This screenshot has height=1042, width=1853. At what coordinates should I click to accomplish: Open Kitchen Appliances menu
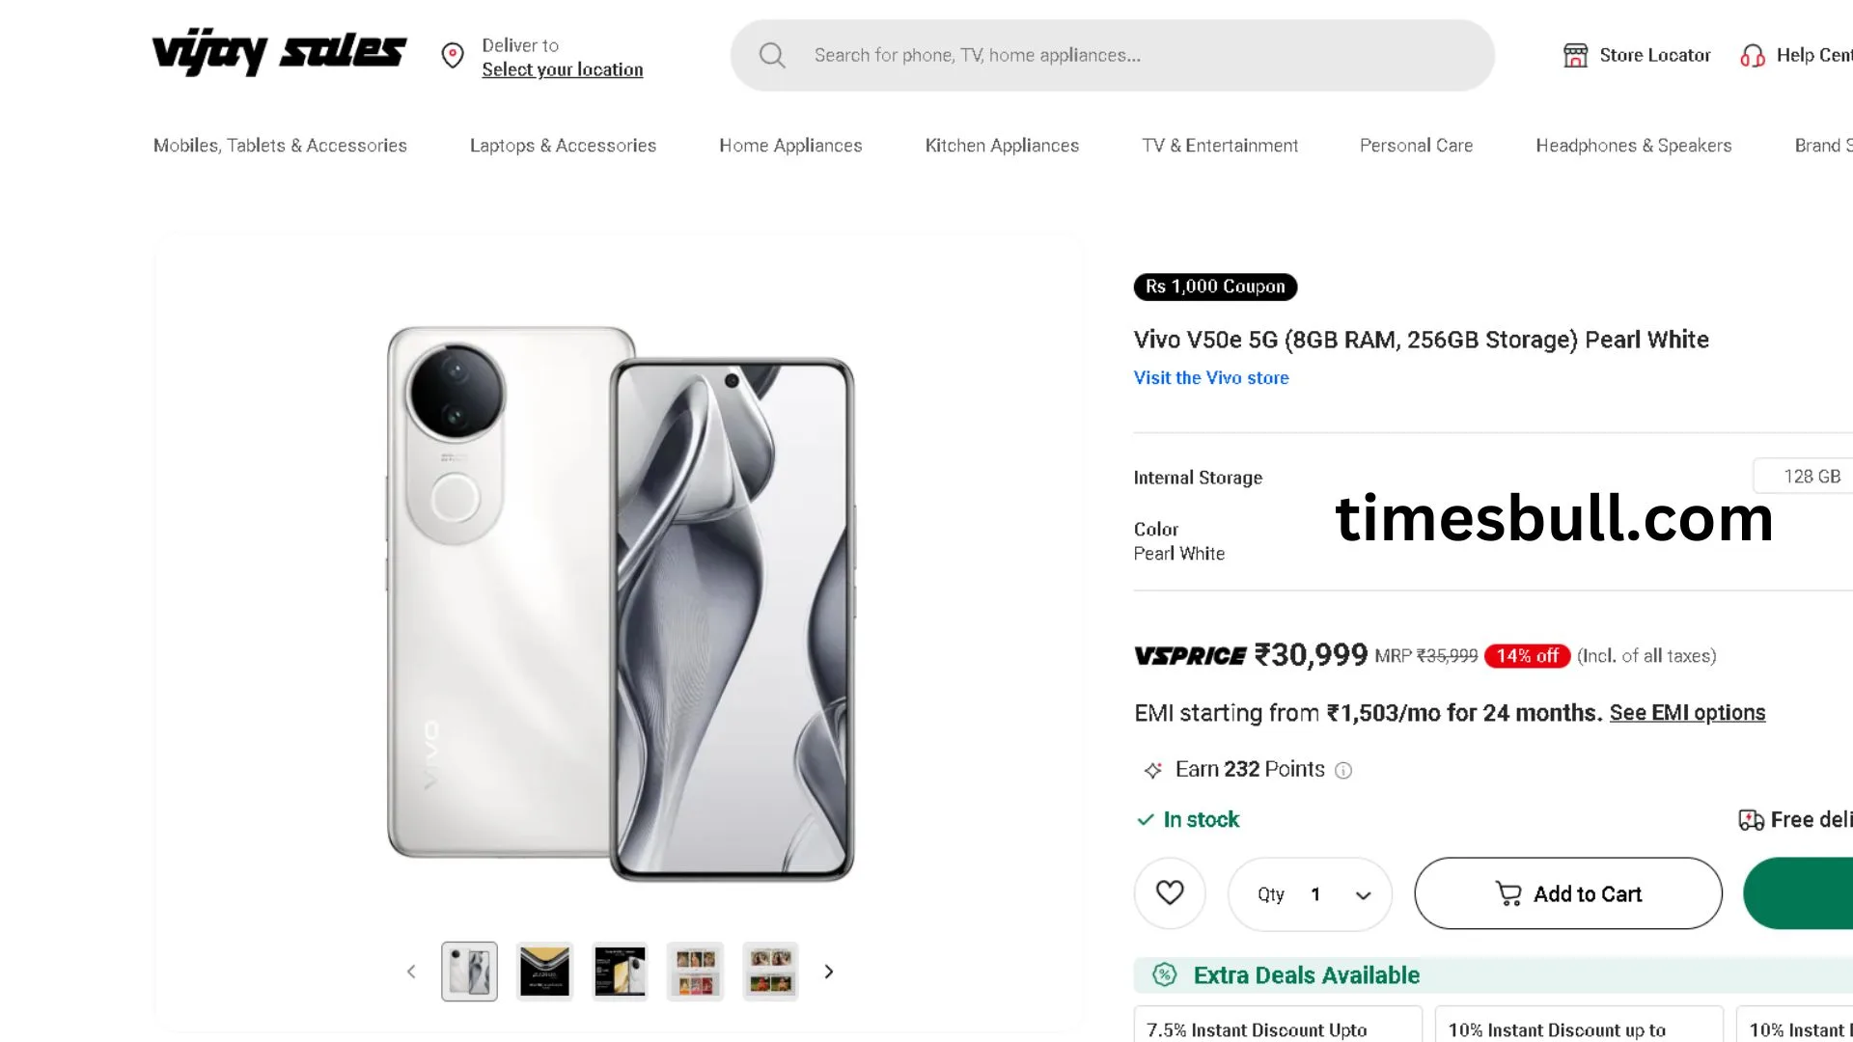(1002, 146)
